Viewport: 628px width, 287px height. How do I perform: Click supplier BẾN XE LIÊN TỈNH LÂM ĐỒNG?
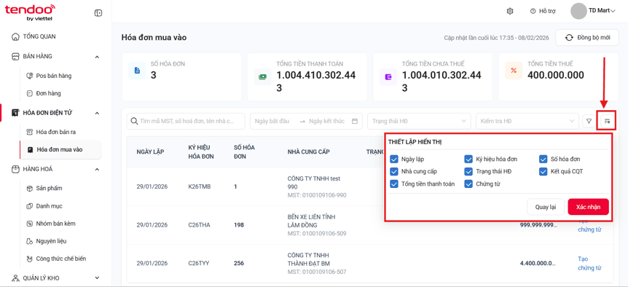tap(312, 221)
